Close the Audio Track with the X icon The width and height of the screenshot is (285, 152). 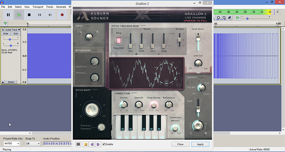[3, 30]
